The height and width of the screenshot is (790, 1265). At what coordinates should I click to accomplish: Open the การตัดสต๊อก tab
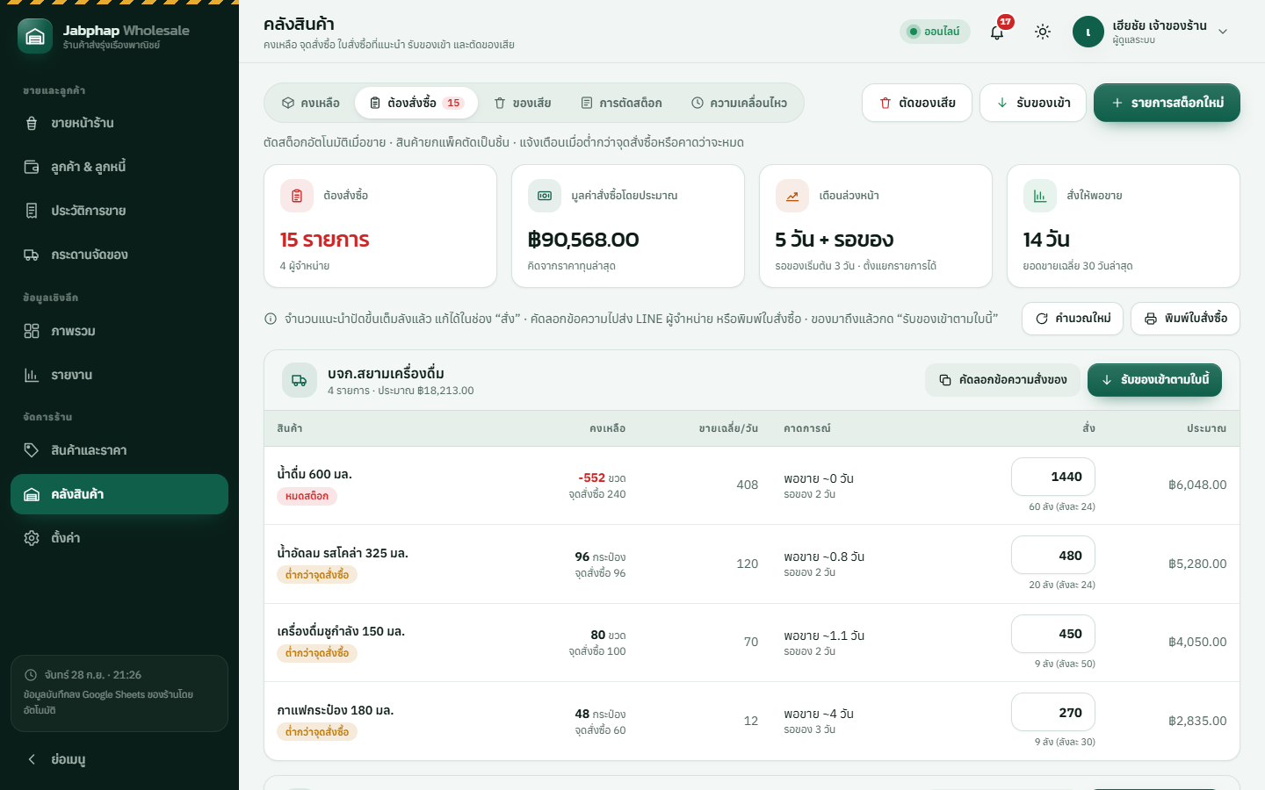pos(622,103)
